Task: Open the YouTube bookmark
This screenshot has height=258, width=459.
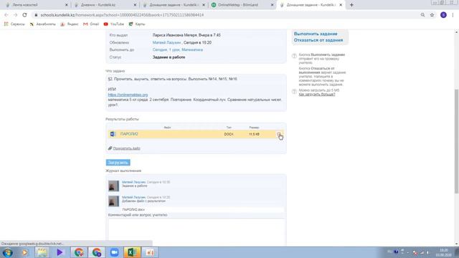Action: click(x=114, y=24)
